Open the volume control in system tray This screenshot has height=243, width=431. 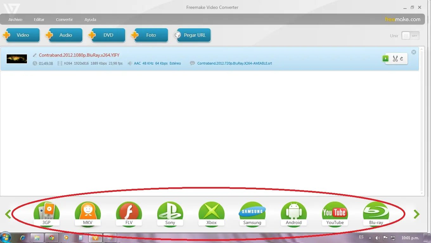click(377, 238)
